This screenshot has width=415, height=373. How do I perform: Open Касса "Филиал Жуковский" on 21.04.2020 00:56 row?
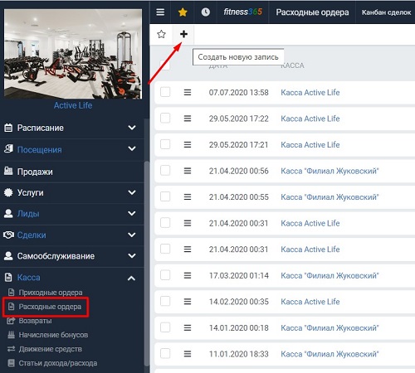tap(330, 171)
